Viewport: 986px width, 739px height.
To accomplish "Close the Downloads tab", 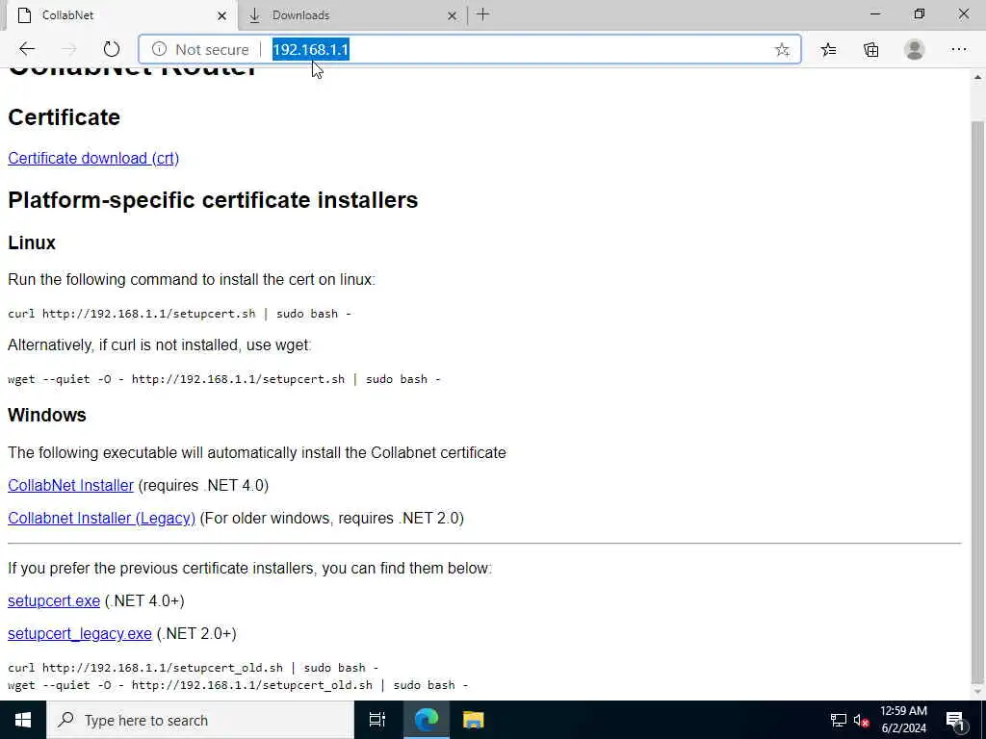I will (453, 15).
